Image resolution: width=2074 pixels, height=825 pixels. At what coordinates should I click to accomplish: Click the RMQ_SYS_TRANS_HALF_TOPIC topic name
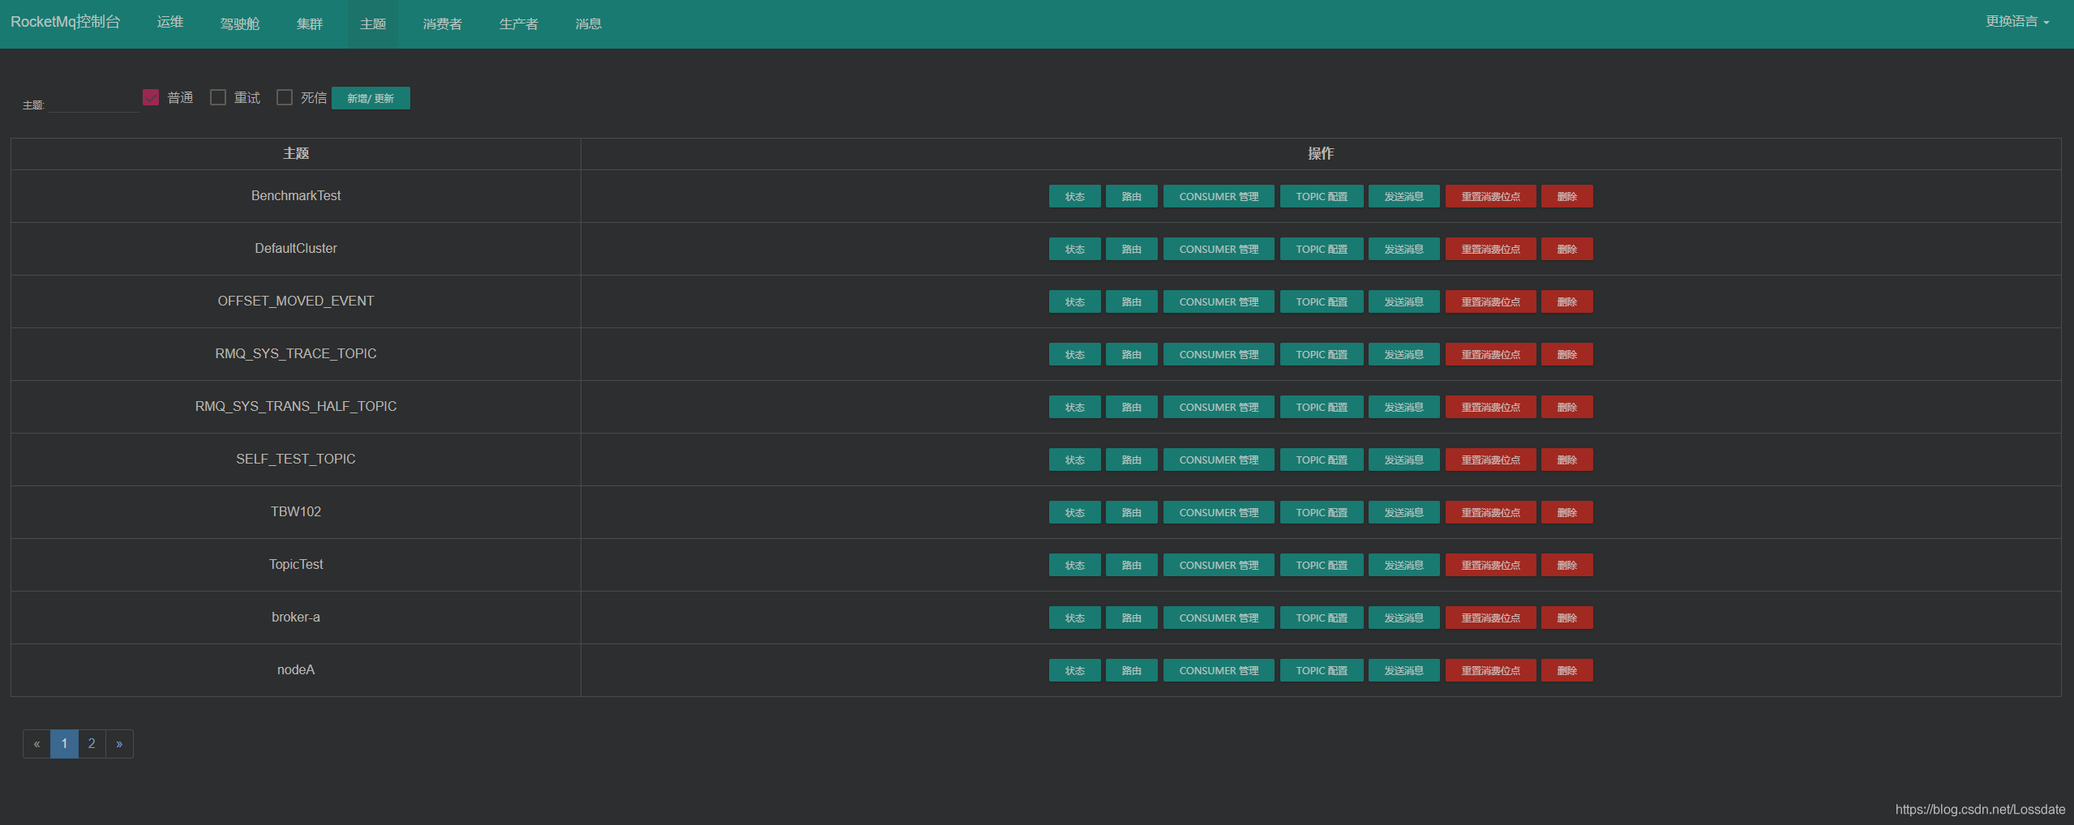(x=296, y=406)
